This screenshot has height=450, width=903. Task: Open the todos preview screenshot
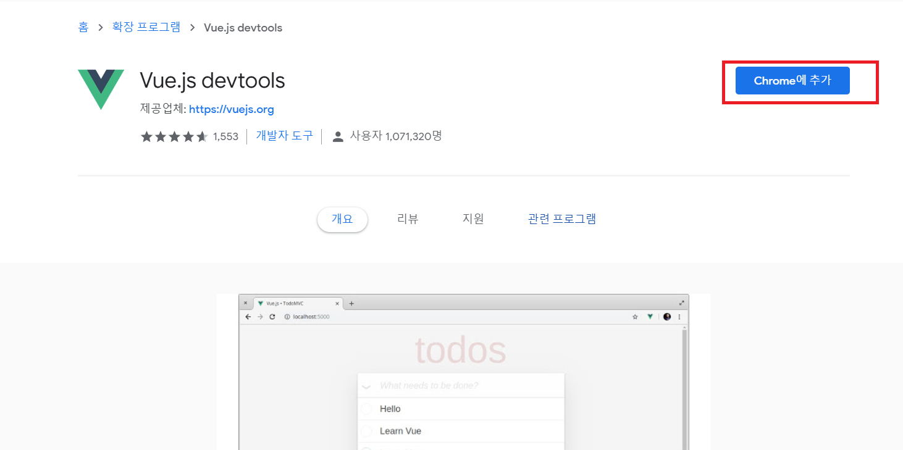point(463,372)
